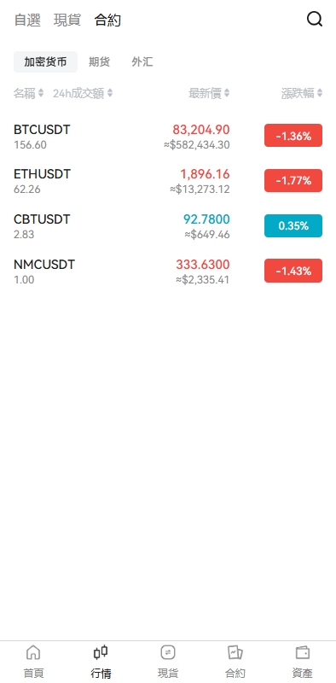Open 合約 contract chart icon
Viewport: 336px width, 683px height.
[x=235, y=652]
